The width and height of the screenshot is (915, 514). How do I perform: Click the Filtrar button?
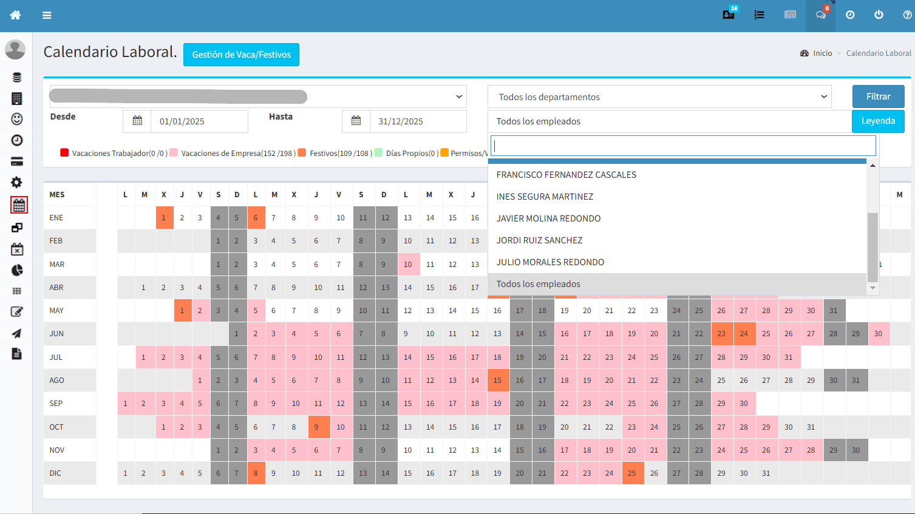(878, 96)
